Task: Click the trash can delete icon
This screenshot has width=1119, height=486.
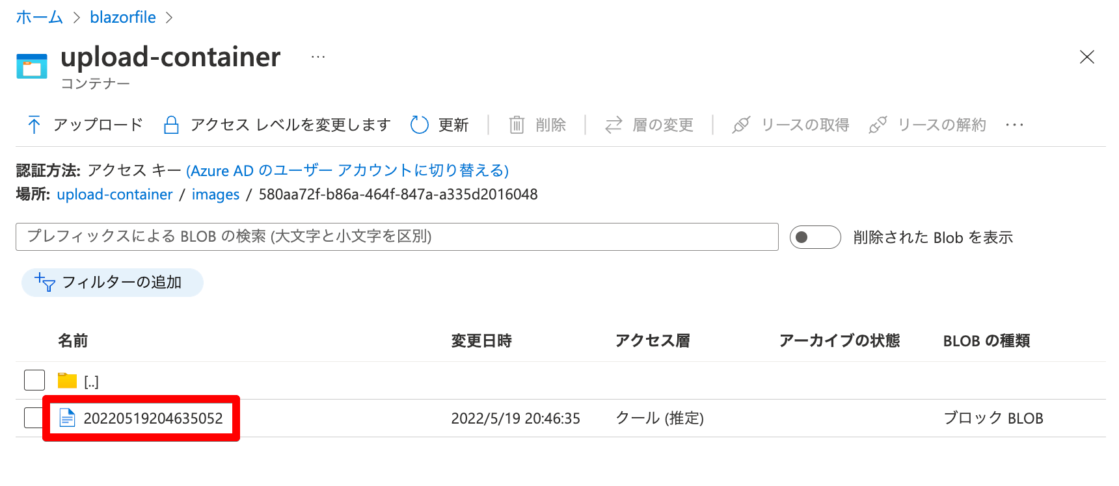Action: click(x=517, y=125)
